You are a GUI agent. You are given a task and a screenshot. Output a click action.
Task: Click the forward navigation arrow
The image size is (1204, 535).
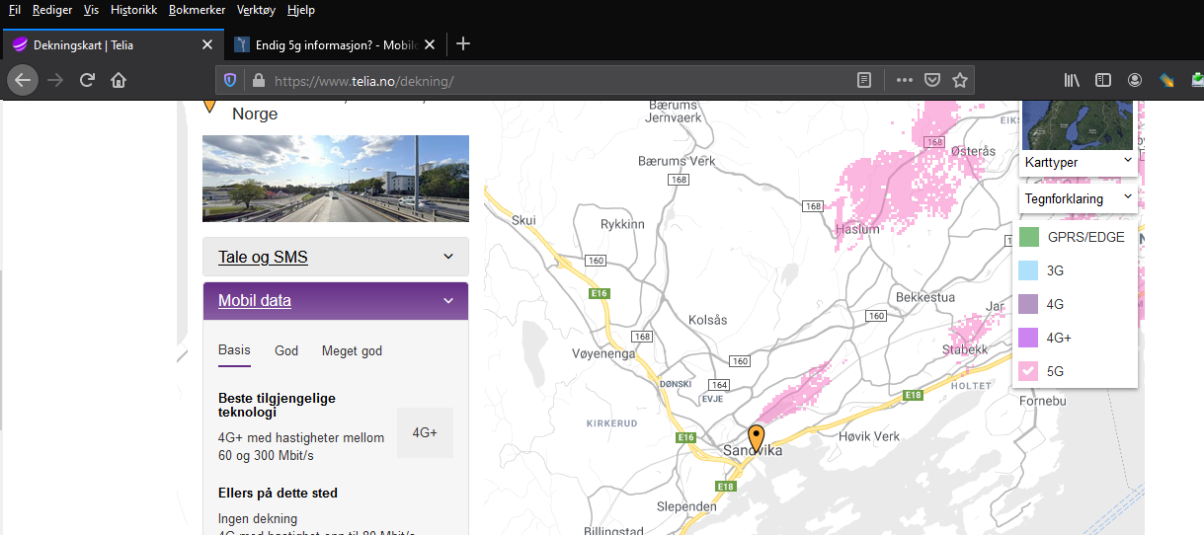[55, 80]
